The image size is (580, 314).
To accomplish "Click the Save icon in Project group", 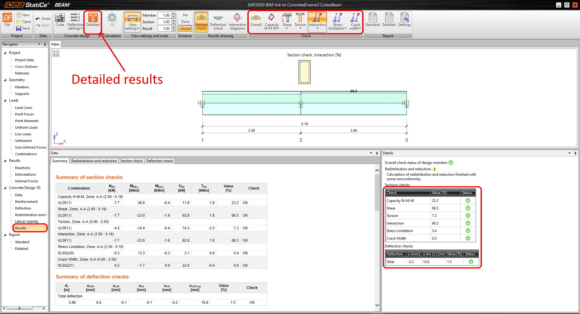I will 23,28.
